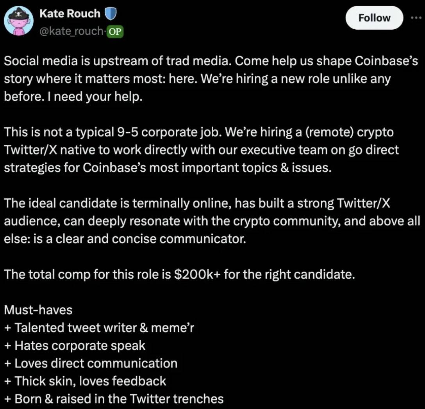Select the "Talented tweet writer & meme'r" line

click(99, 327)
